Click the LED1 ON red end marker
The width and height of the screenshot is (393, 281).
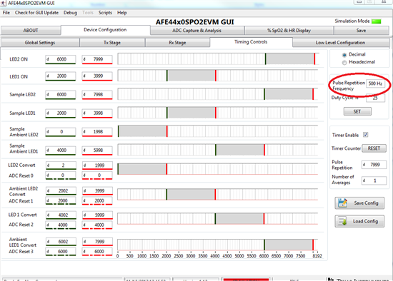point(216,76)
